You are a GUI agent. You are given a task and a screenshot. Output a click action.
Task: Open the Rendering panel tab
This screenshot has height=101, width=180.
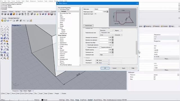tap(147, 26)
